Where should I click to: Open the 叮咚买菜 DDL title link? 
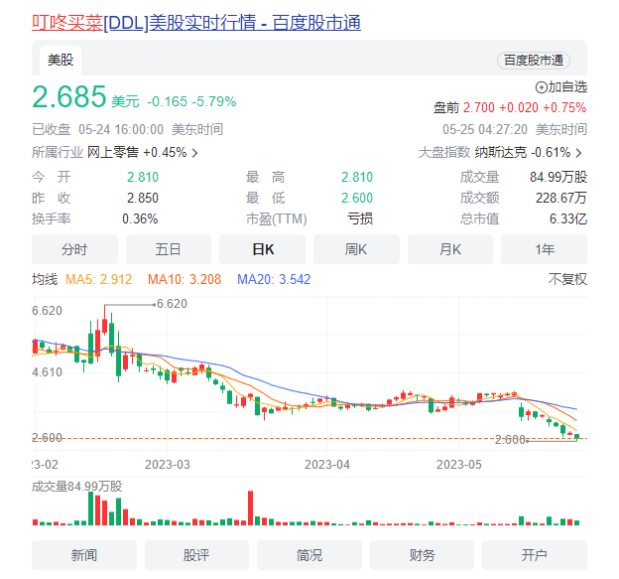coord(196,22)
